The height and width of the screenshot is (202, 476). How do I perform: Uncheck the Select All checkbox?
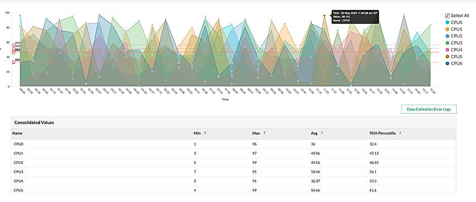447,15
